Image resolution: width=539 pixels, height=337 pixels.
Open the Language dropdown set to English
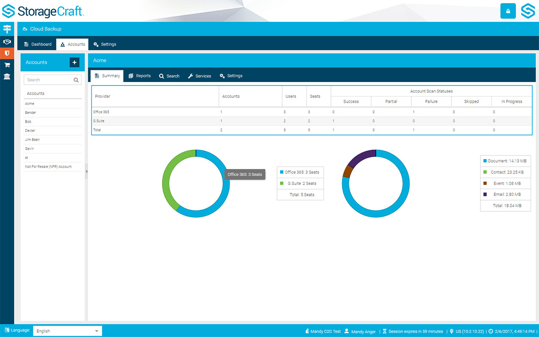click(x=67, y=331)
